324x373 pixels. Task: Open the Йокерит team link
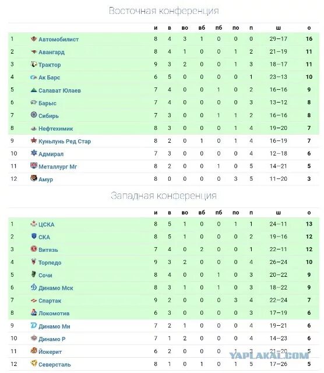[50, 351]
